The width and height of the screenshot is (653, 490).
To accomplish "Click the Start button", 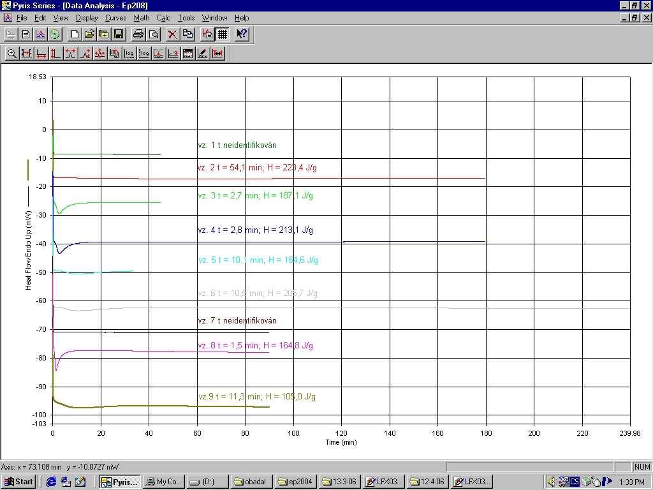I will click(18, 482).
